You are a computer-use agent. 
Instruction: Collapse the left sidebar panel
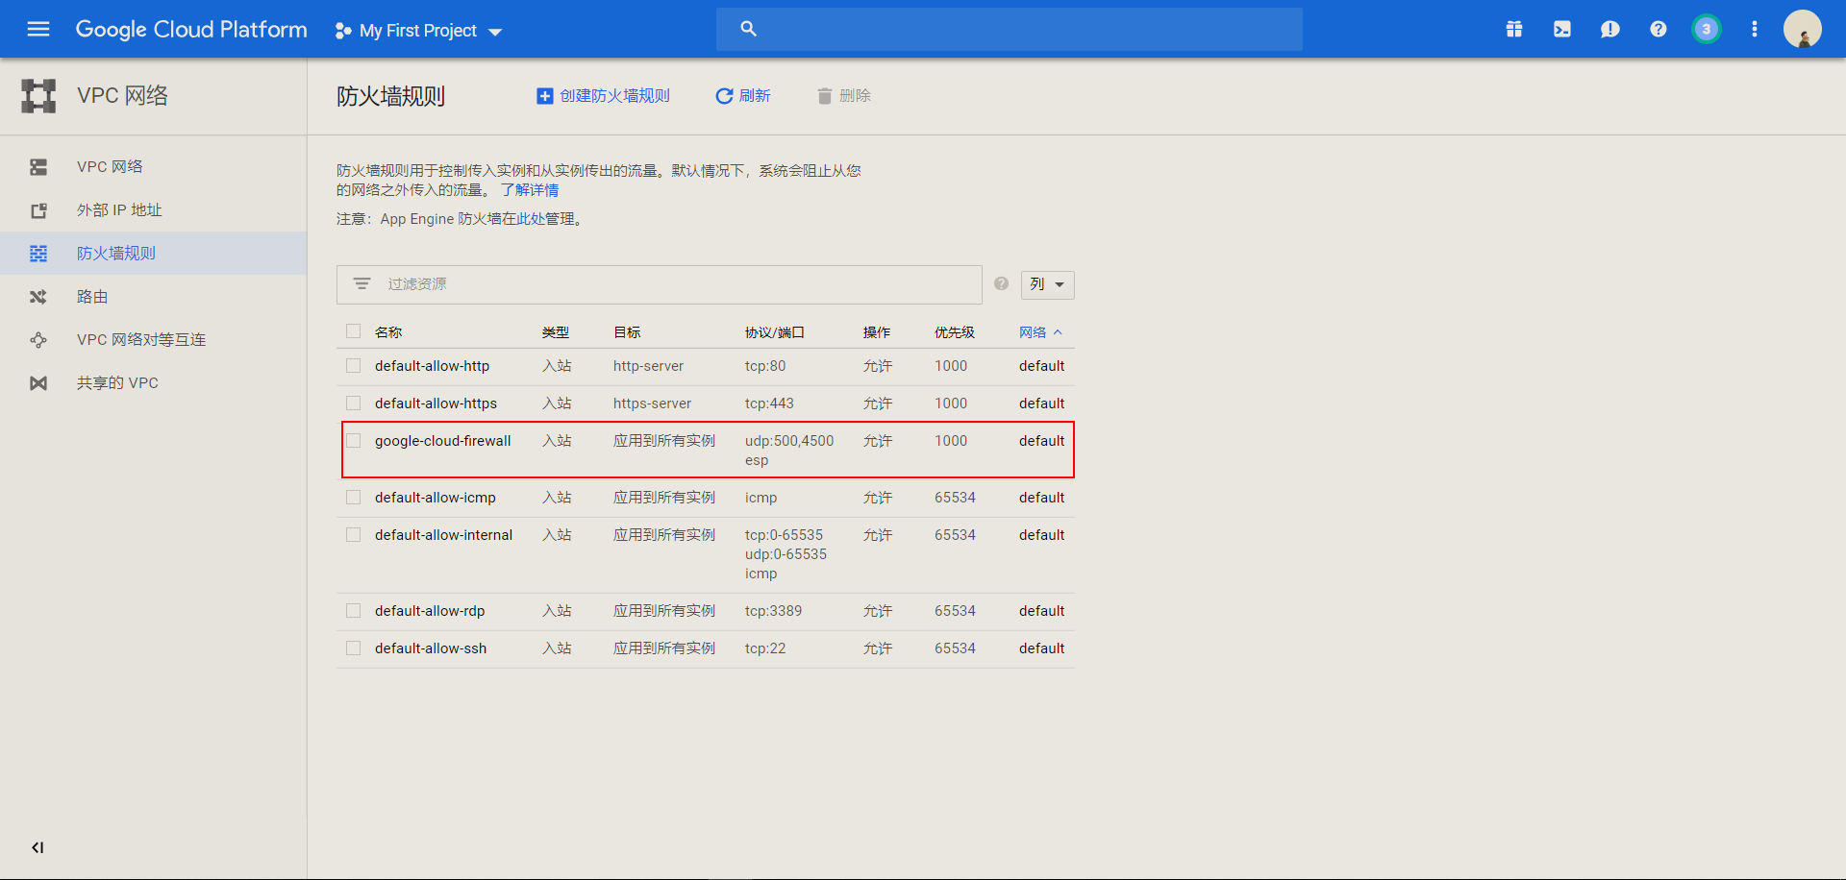point(37,847)
